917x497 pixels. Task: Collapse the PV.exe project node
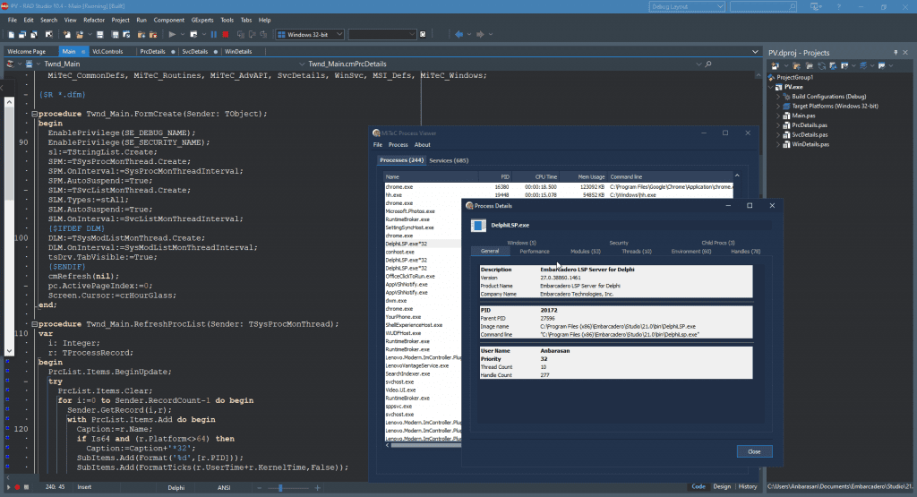pos(771,87)
